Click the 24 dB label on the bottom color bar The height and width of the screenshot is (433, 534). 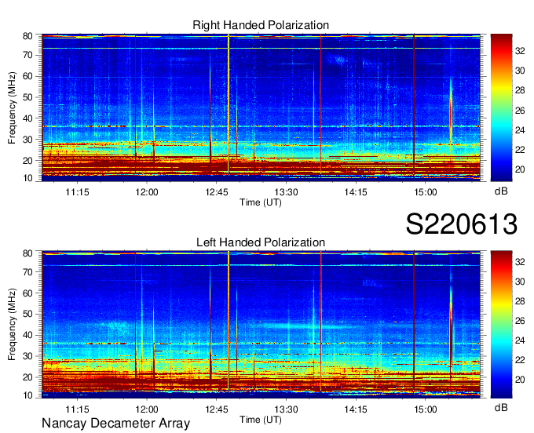click(x=520, y=340)
